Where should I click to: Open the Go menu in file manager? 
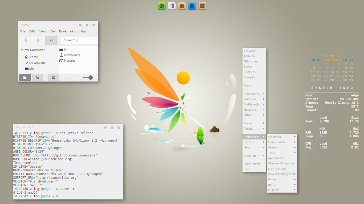click(x=53, y=31)
